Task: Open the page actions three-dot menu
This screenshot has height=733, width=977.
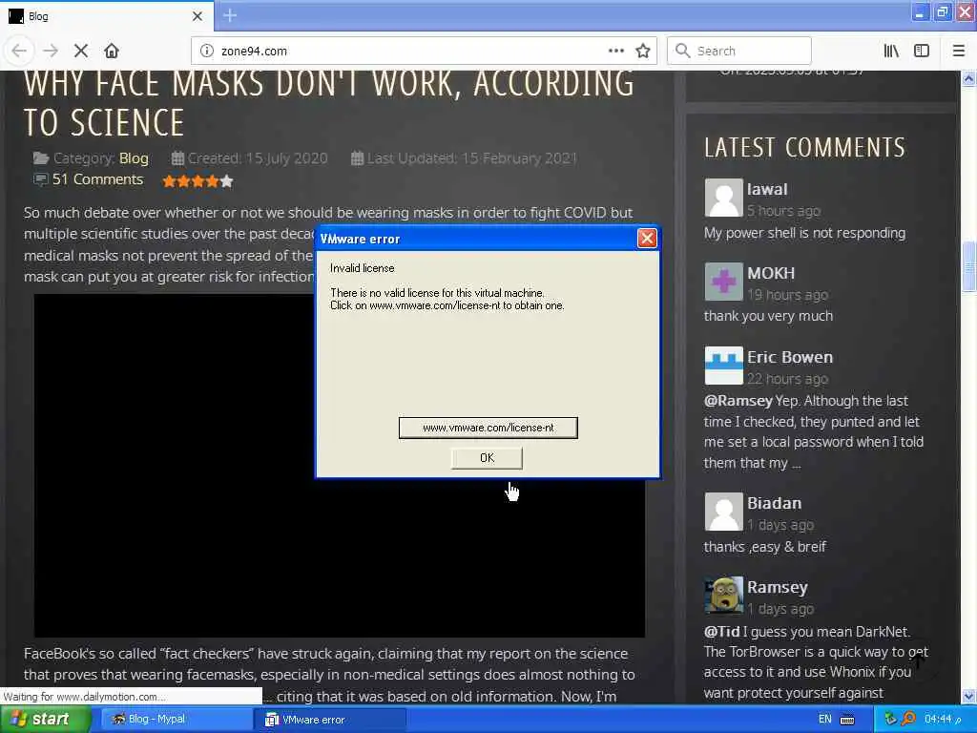Action: click(x=616, y=52)
